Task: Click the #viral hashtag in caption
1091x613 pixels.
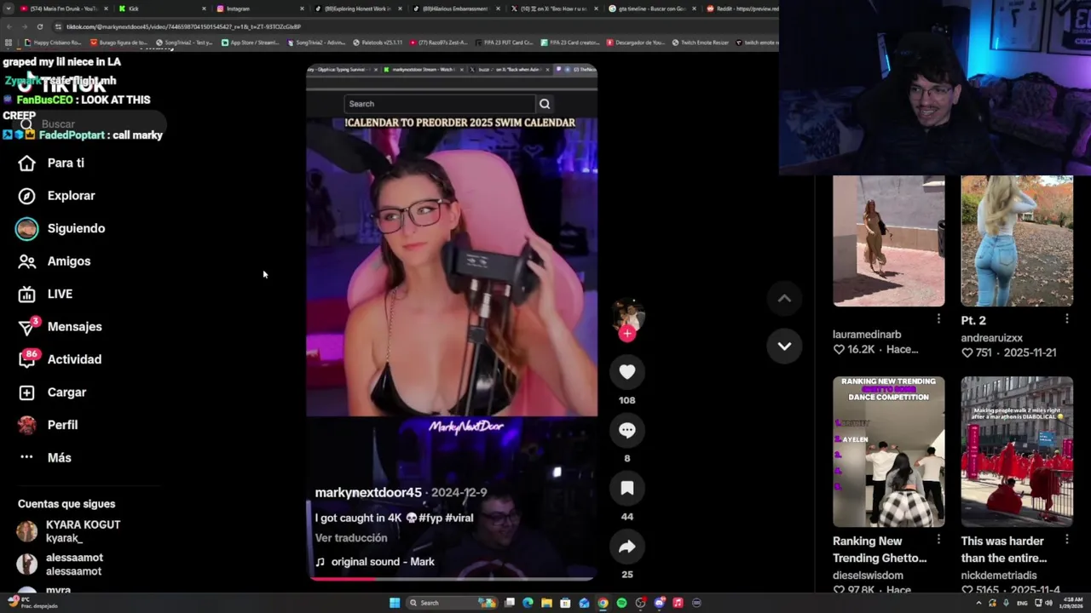Action: (x=459, y=518)
